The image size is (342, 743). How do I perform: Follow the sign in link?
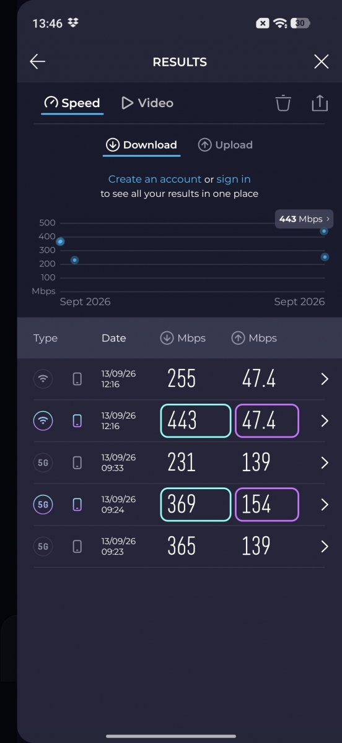coord(234,179)
